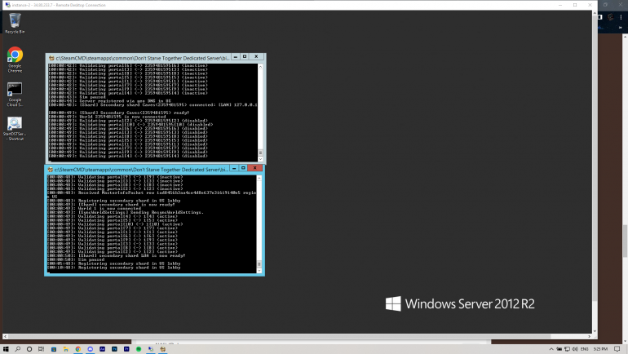The height and width of the screenshot is (354, 628).
Task: Click lower console scrollbar up arrow
Action: 259,178
